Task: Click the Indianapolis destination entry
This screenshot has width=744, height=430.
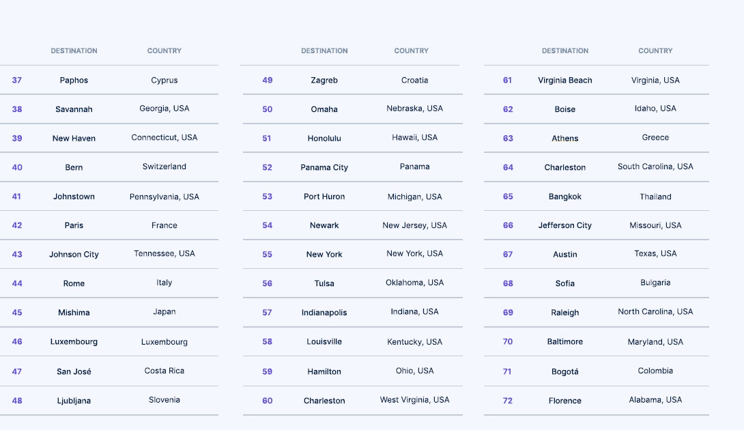Action: 324,313
